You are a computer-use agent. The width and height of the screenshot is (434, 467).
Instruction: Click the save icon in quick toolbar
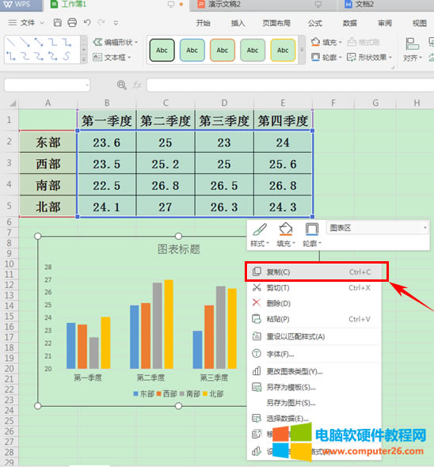pyautogui.click(x=58, y=23)
